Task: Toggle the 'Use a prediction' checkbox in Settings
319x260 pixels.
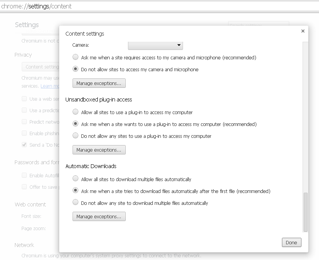Action: pos(24,110)
